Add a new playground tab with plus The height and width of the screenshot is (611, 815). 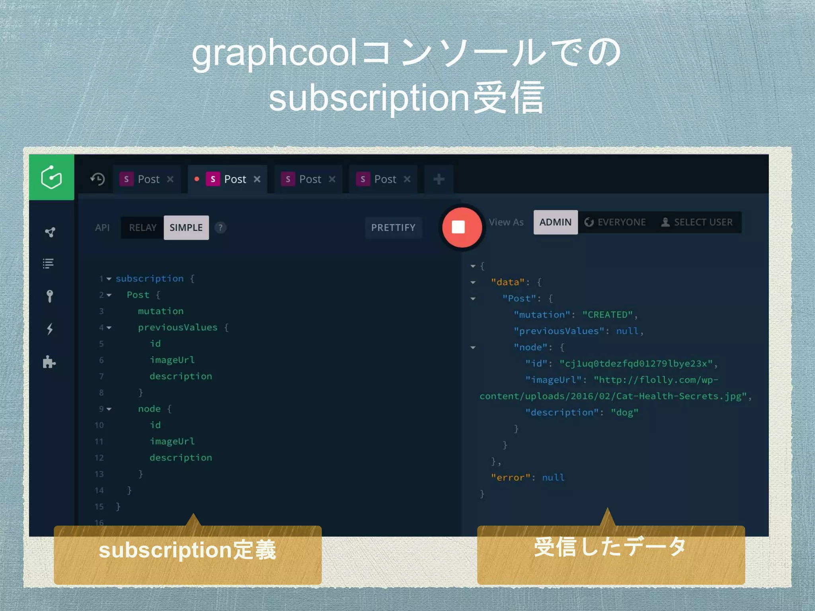point(439,179)
